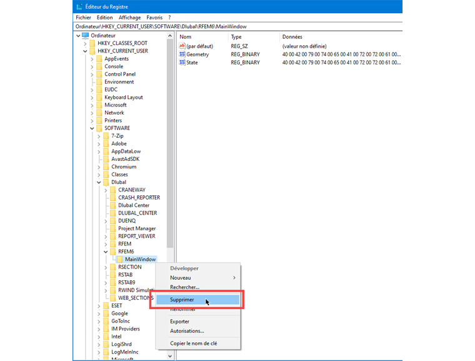
Task: Open the Favoris menu
Action: click(154, 18)
